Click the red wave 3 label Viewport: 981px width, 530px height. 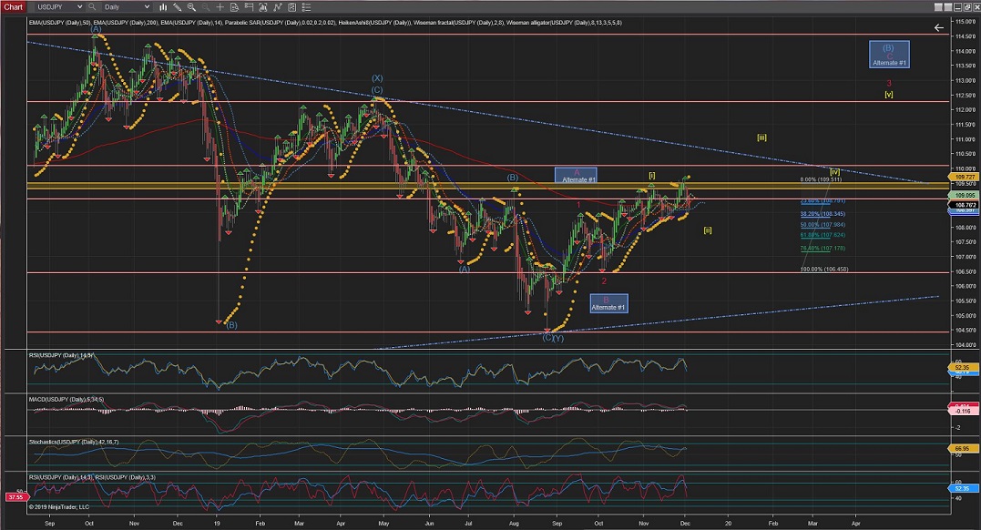point(888,83)
